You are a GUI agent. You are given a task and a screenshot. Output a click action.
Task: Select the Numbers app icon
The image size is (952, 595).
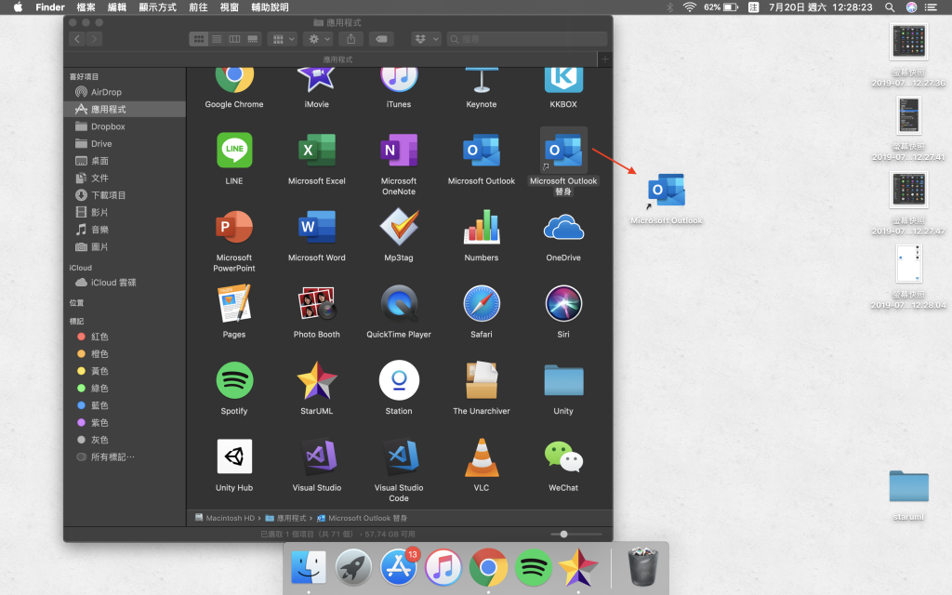coord(482,227)
